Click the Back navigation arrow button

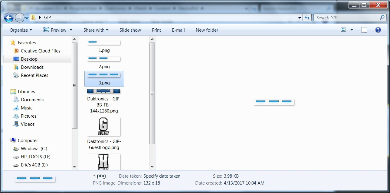point(9,18)
